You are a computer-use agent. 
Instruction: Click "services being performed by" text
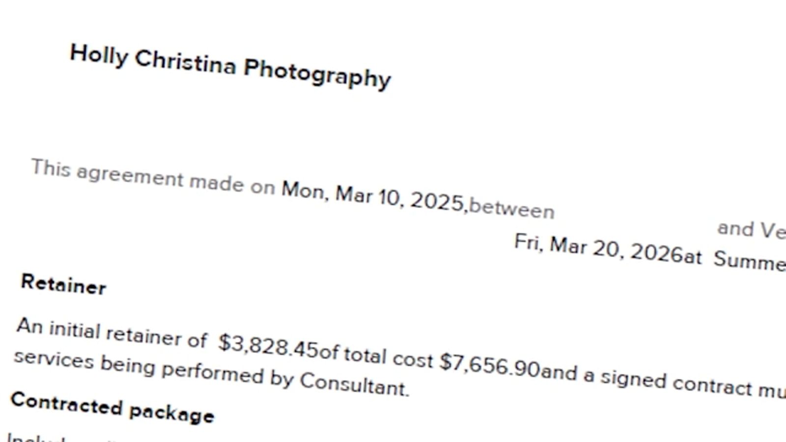pyautogui.click(x=153, y=368)
